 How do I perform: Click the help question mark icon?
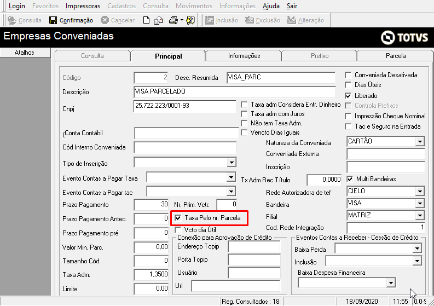[190, 20]
